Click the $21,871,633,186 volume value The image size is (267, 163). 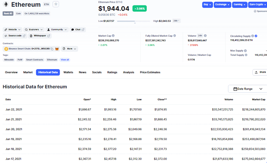[223, 159]
